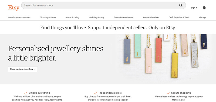Click the search magnifier icon
The height and width of the screenshot is (102, 216).
point(181,5)
